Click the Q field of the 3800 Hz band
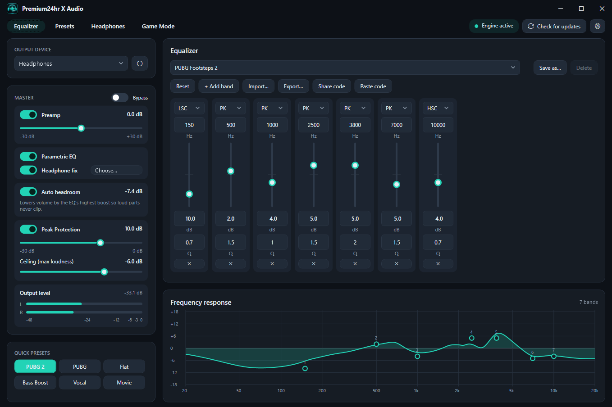612x407 pixels. pyautogui.click(x=355, y=242)
